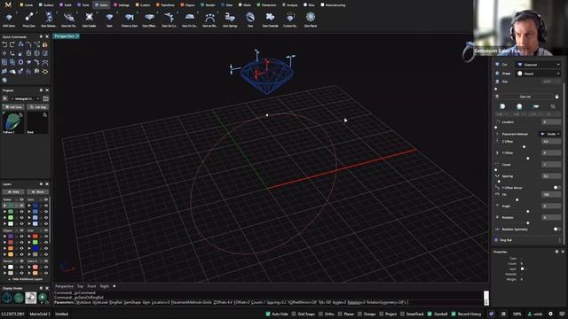
Task: Open the project thumbnail in Projects panel
Action: (12, 122)
